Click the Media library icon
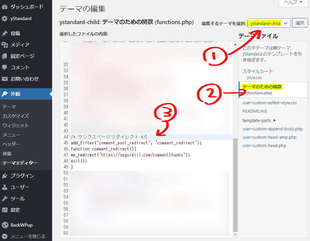This screenshot has height=241, width=310. point(5,45)
